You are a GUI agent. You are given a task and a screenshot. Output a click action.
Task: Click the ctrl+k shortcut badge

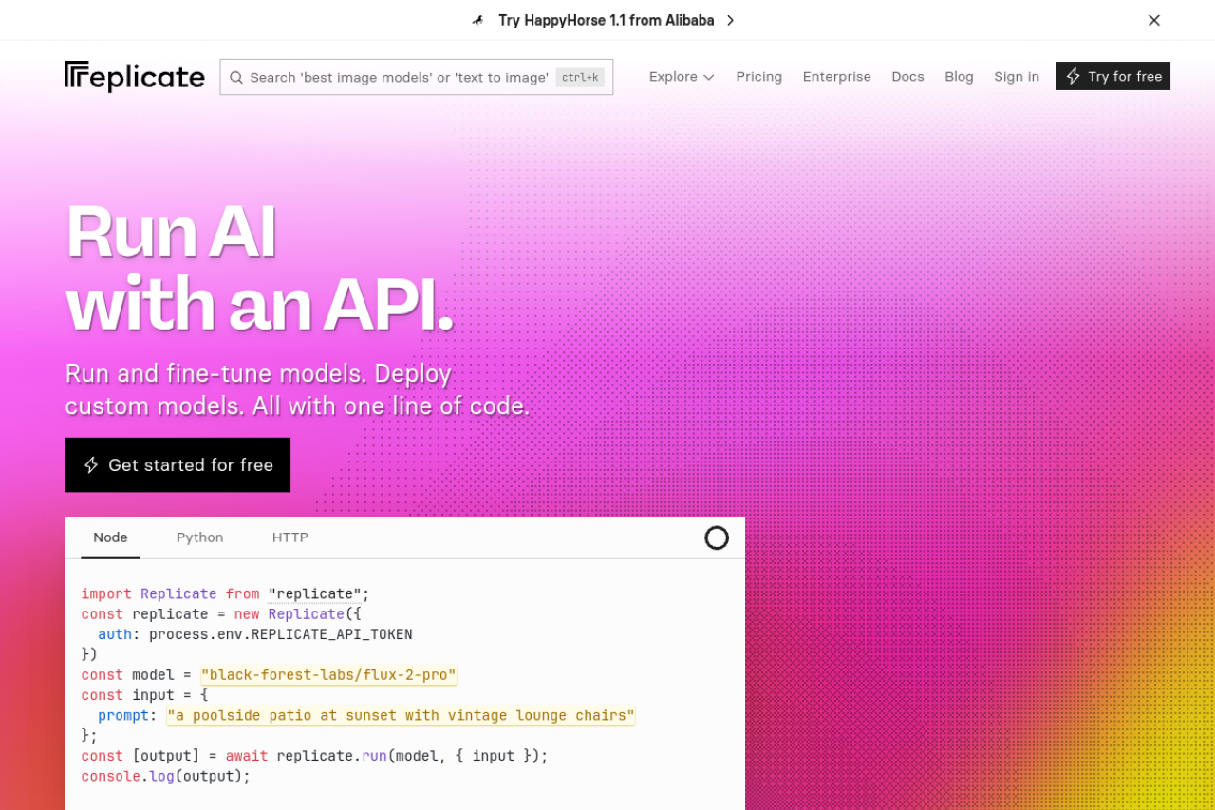pyautogui.click(x=580, y=77)
